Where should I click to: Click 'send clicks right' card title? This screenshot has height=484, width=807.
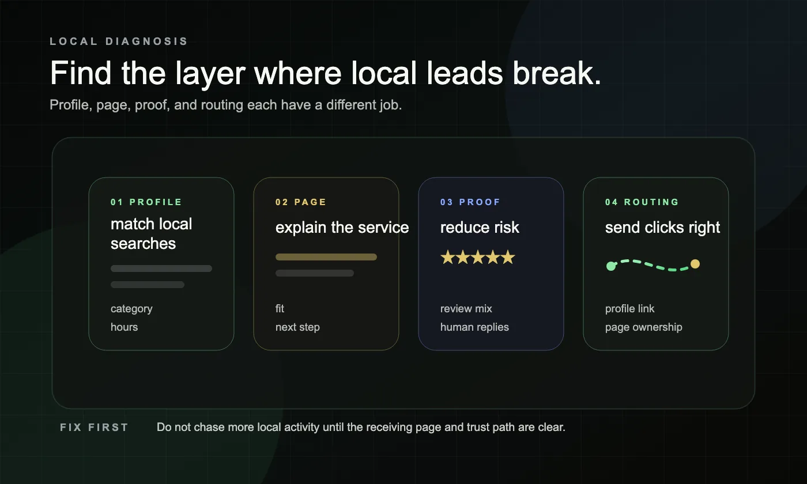coord(663,228)
